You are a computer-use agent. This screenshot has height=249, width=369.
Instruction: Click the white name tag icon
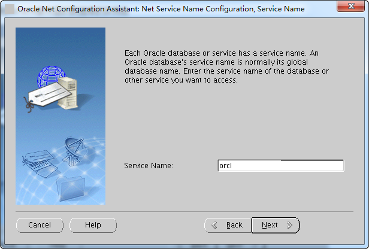coord(49,95)
